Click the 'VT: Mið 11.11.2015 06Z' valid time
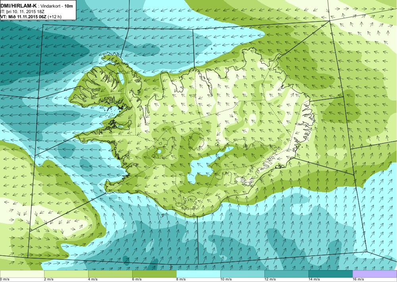This screenshot has height=282, width=397. pyautogui.click(x=23, y=17)
